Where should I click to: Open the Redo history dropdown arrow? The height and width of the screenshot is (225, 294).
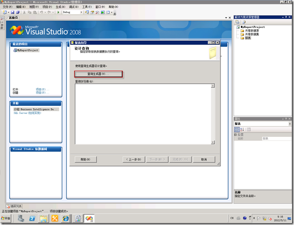pos(53,12)
